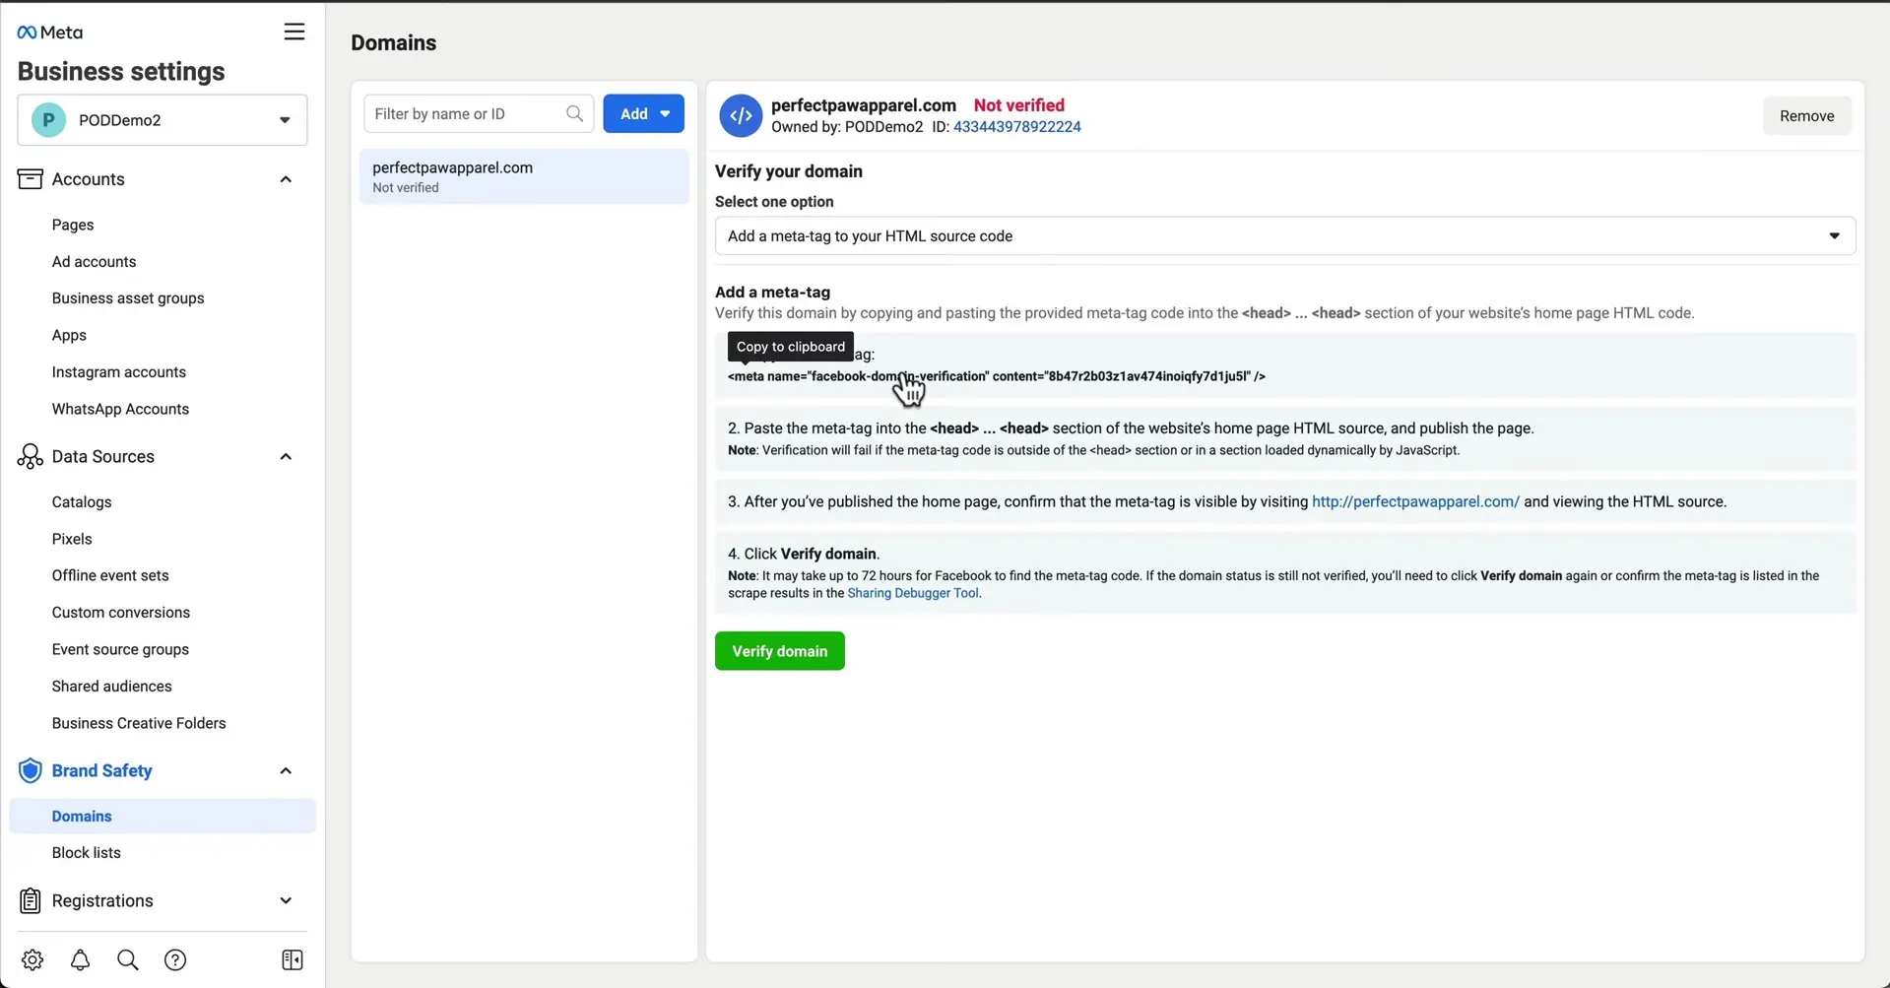Expand the Registrations section
Viewport: 1890px width, 988px height.
coord(286,901)
